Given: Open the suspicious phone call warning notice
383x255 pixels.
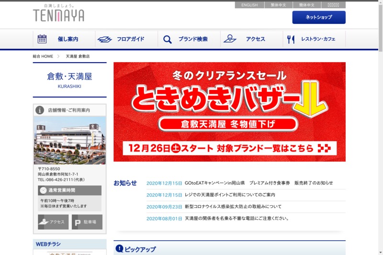Looking at the screenshot, I should coord(237,219).
